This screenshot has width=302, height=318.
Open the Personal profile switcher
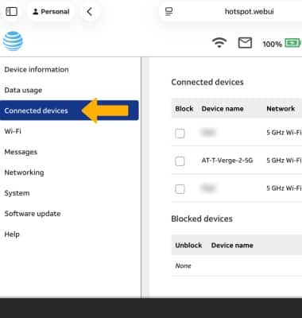tap(51, 11)
